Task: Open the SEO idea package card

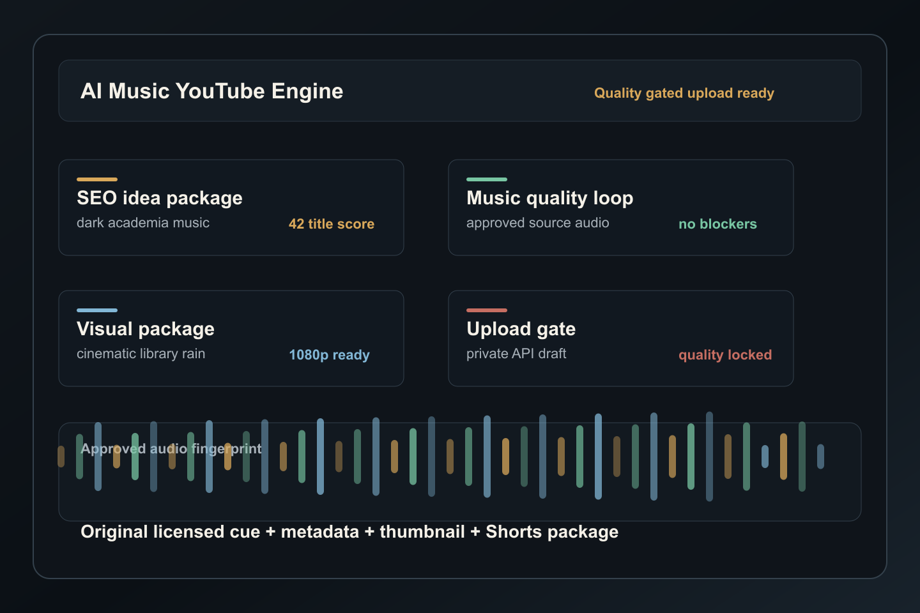Action: 231,208
